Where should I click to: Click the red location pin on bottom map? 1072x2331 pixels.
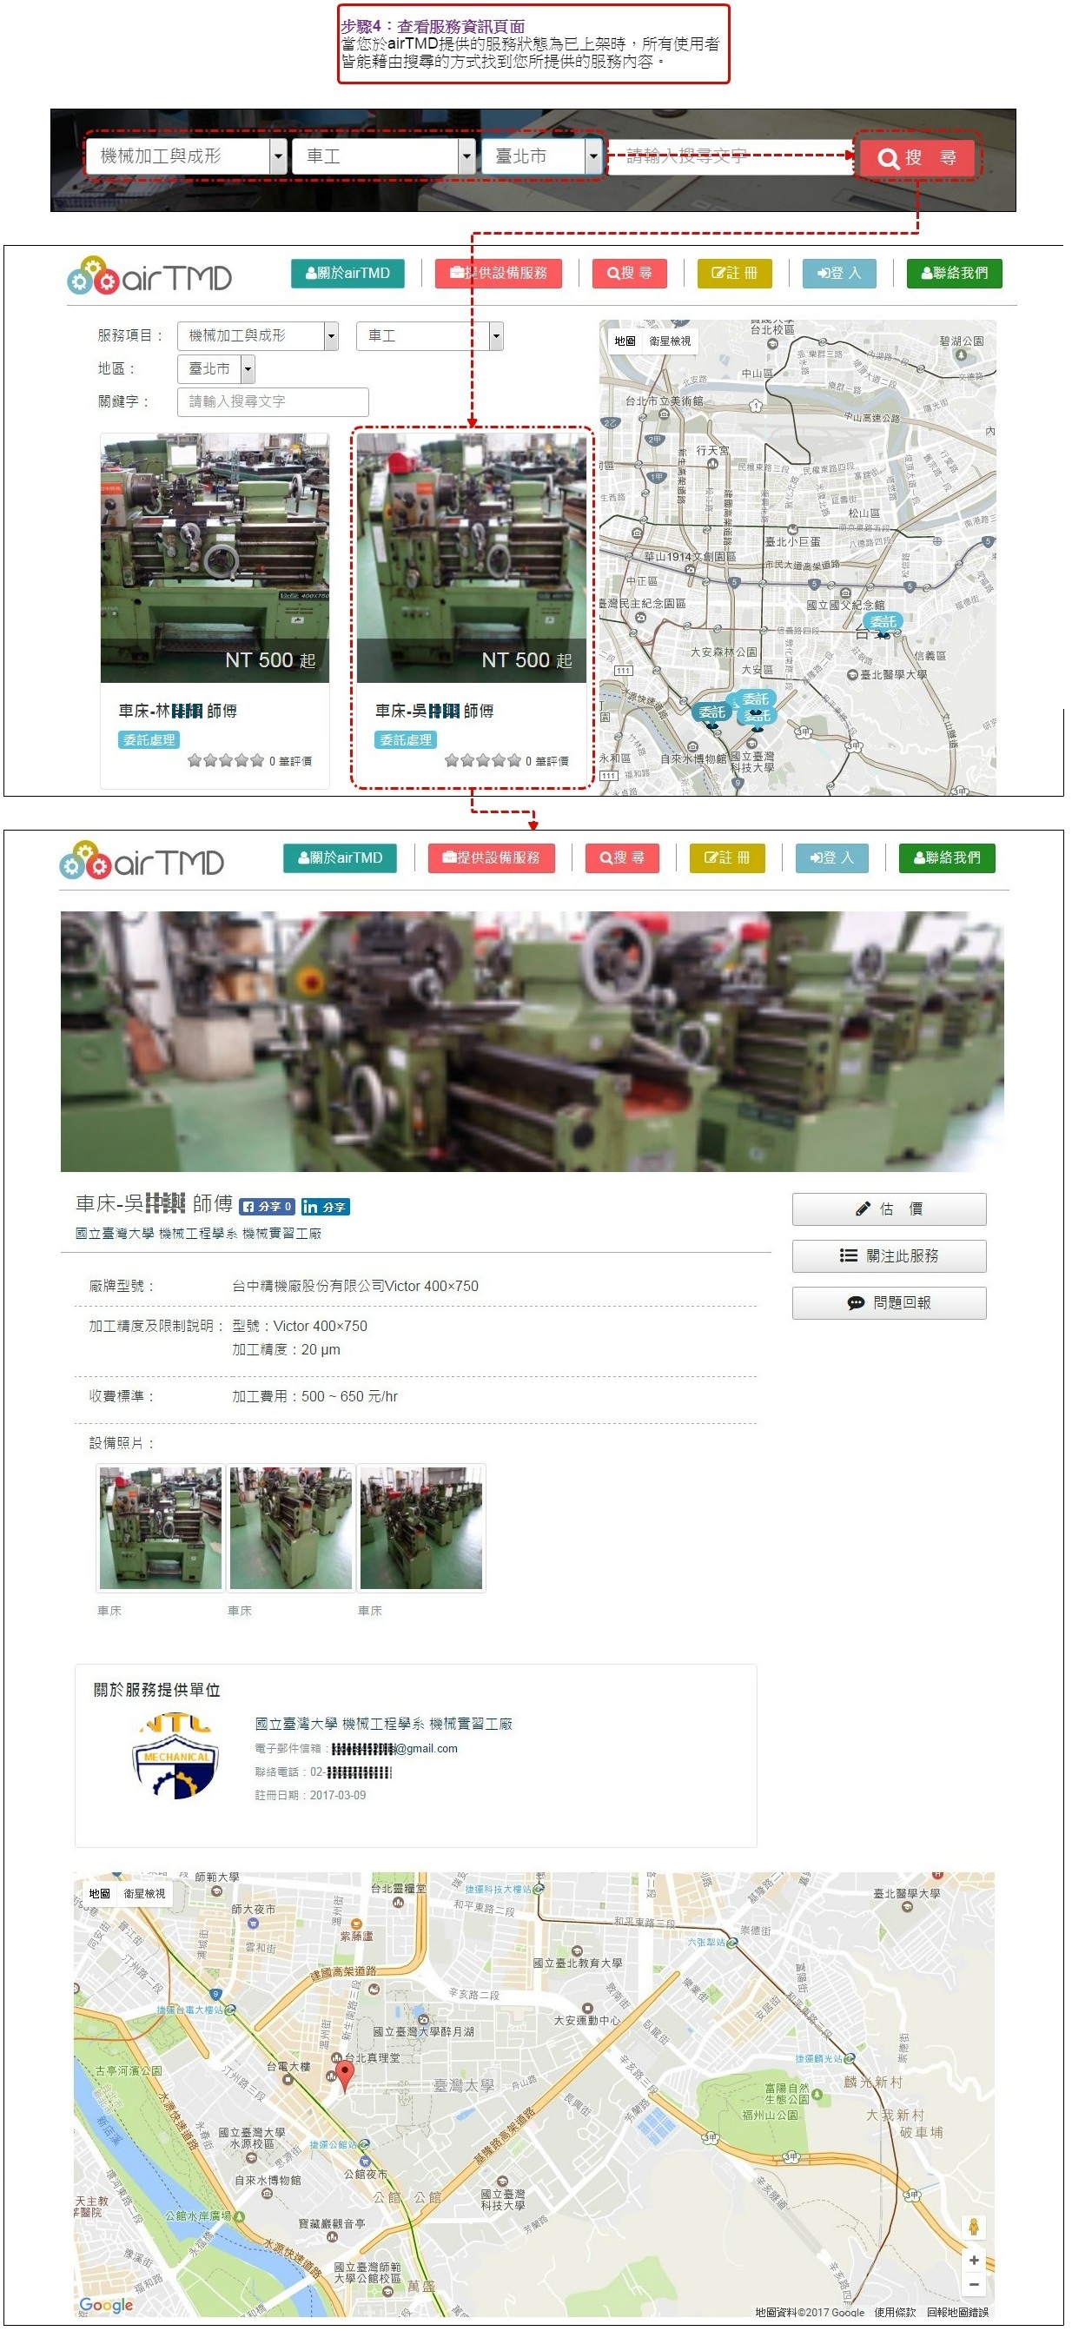click(345, 2071)
